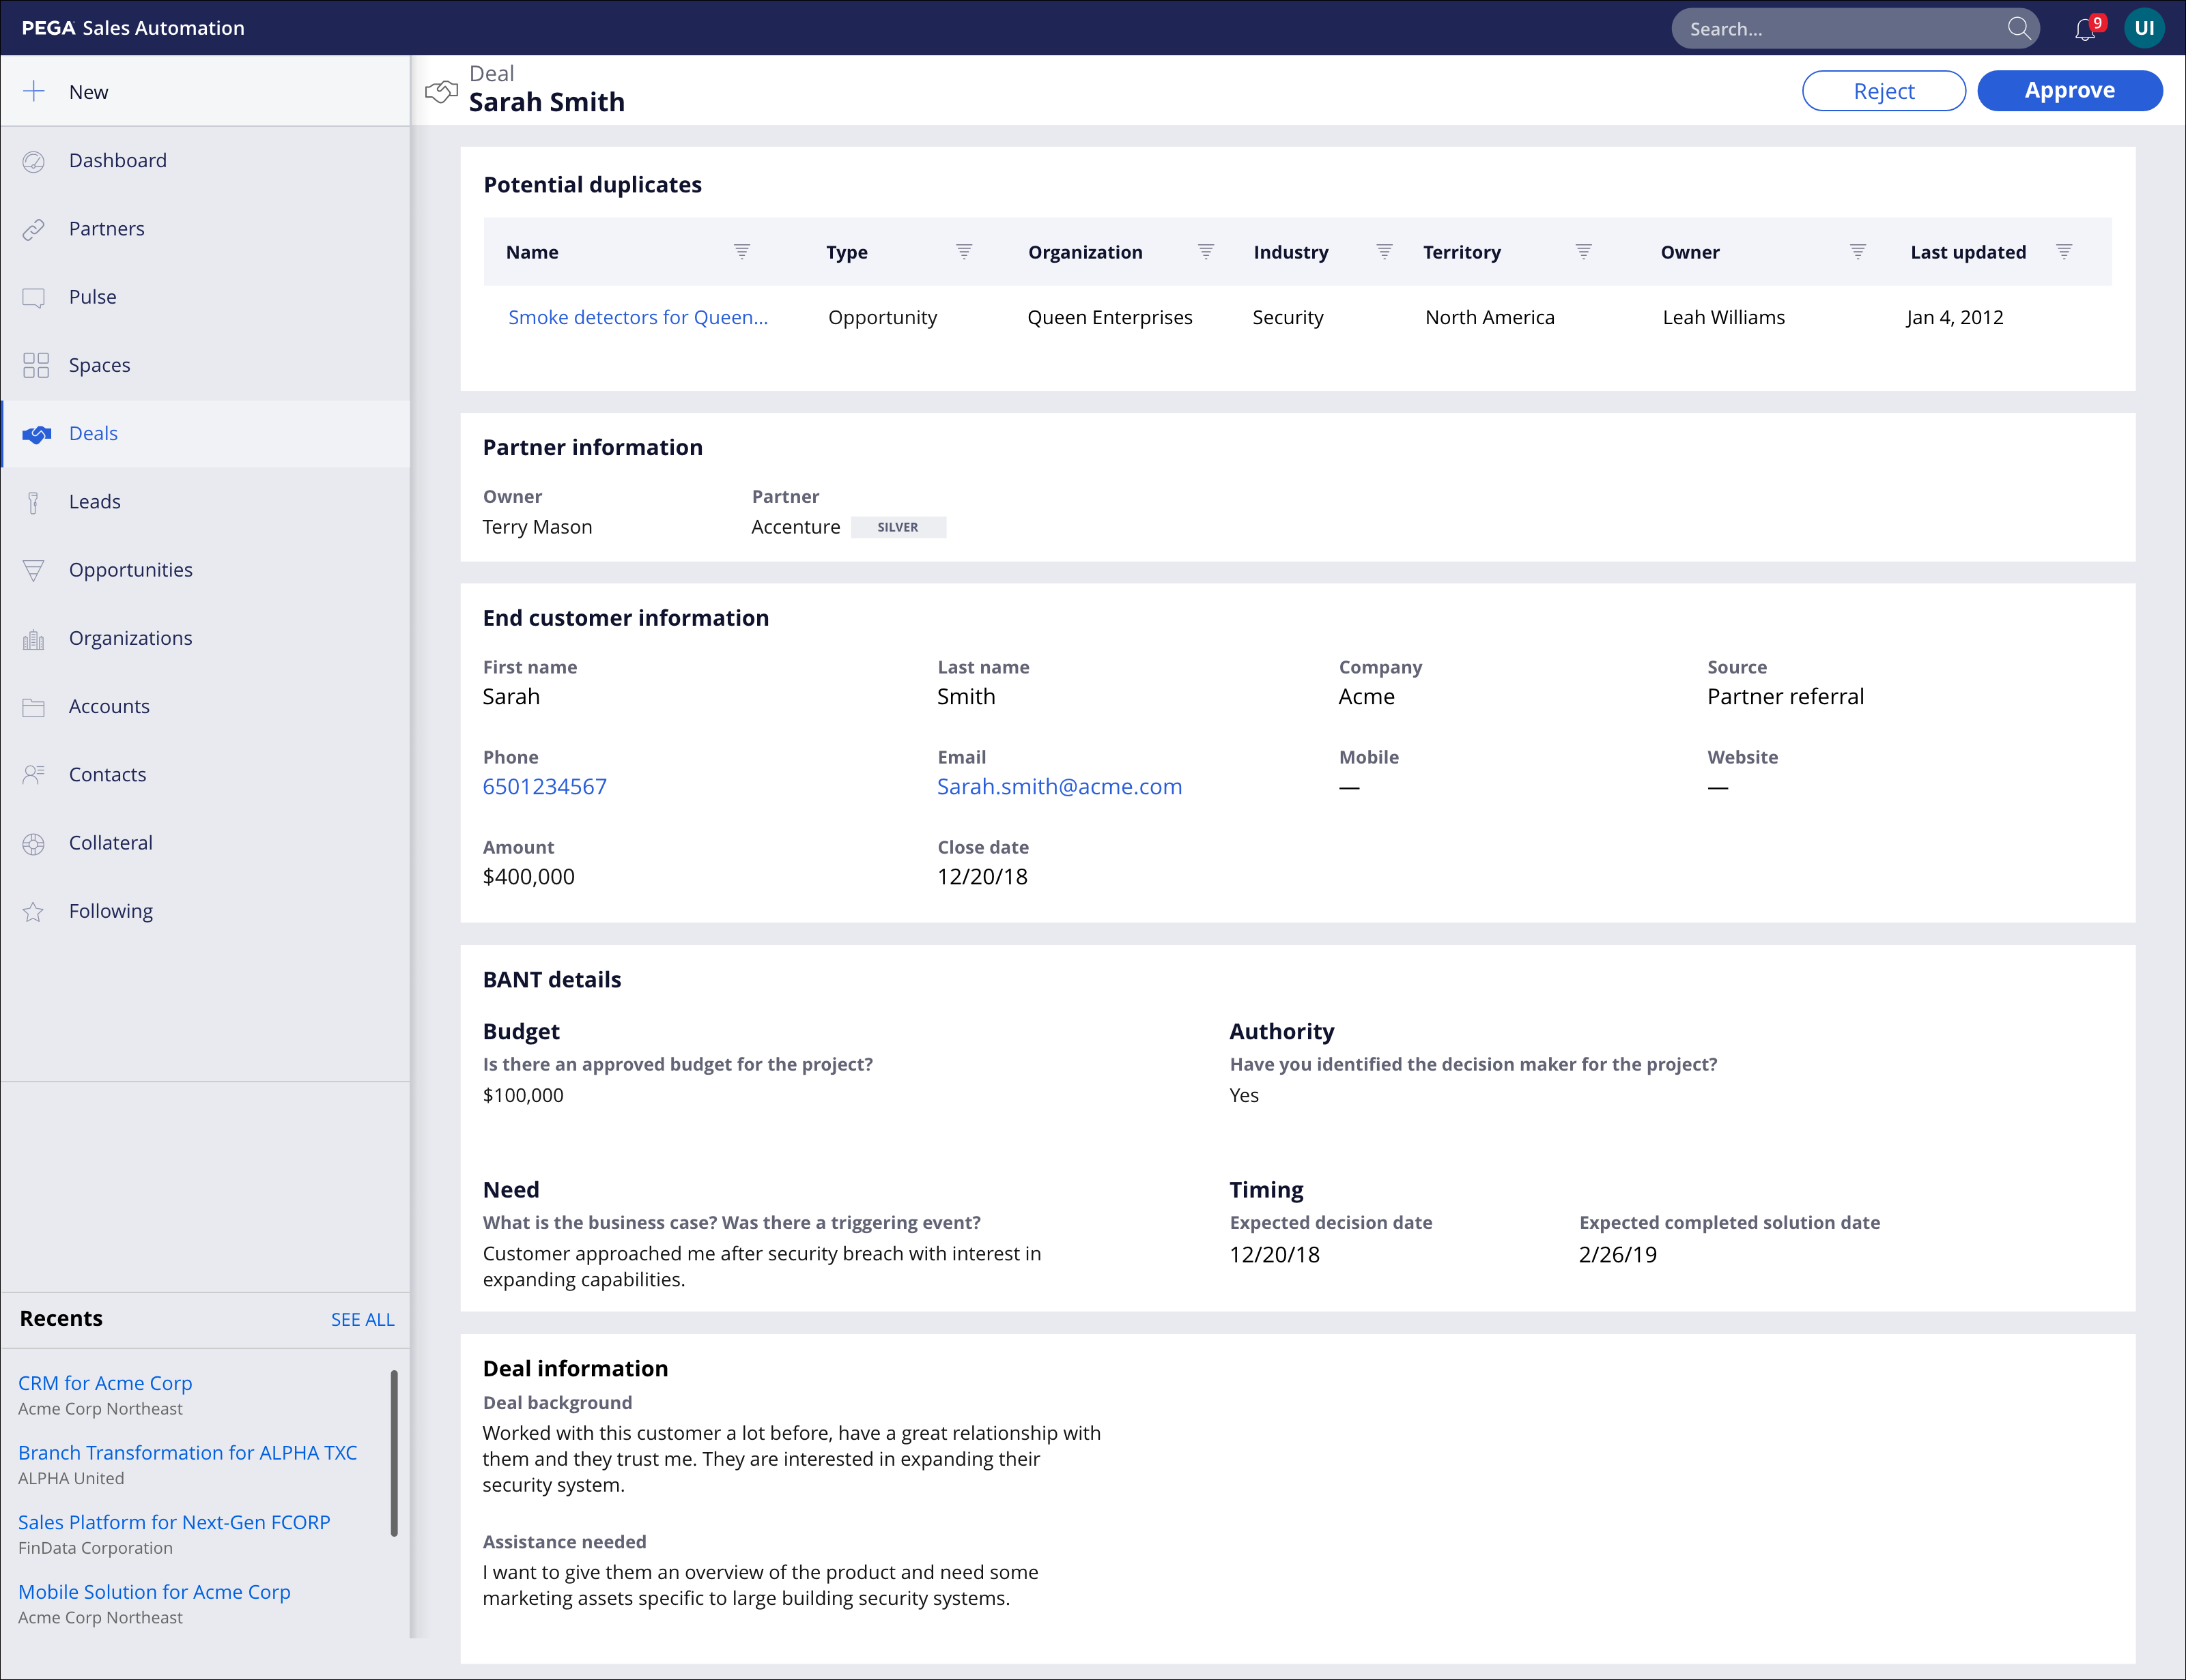Open the Last updated column filter

(x=2063, y=252)
